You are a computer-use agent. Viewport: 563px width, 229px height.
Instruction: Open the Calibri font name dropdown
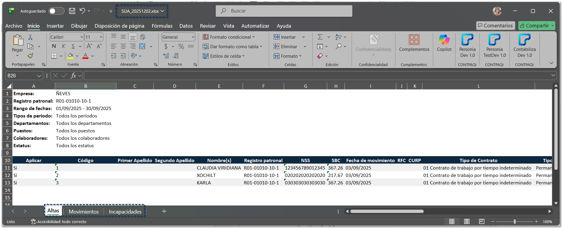82,37
